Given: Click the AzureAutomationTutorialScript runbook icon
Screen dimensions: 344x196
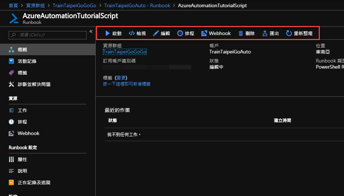Looking at the screenshot, I should [14, 18].
